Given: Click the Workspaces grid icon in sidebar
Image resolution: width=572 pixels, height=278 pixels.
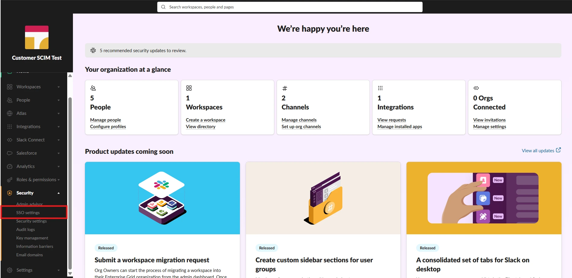Looking at the screenshot, I should 10,87.
